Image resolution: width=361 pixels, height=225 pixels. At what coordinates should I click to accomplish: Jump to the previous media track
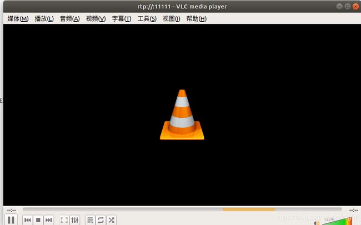28,220
